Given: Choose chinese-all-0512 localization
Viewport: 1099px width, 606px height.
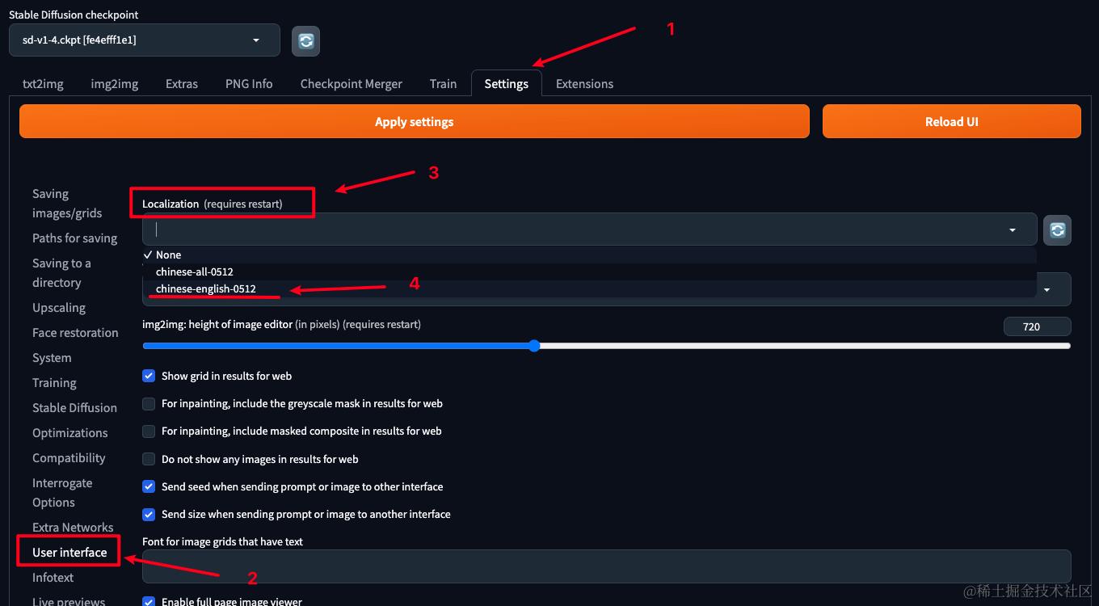Looking at the screenshot, I should point(590,271).
